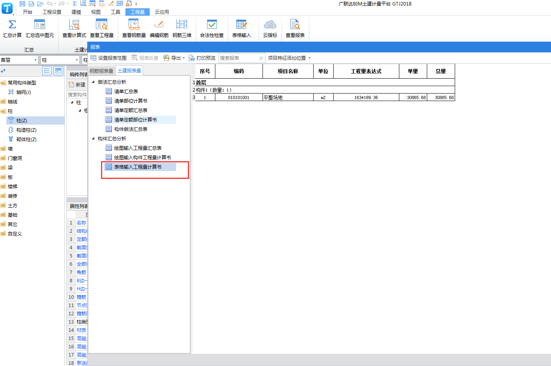551x366 pixels.
Task: Click the 合法性检查 ribbon button
Action: tap(212, 29)
